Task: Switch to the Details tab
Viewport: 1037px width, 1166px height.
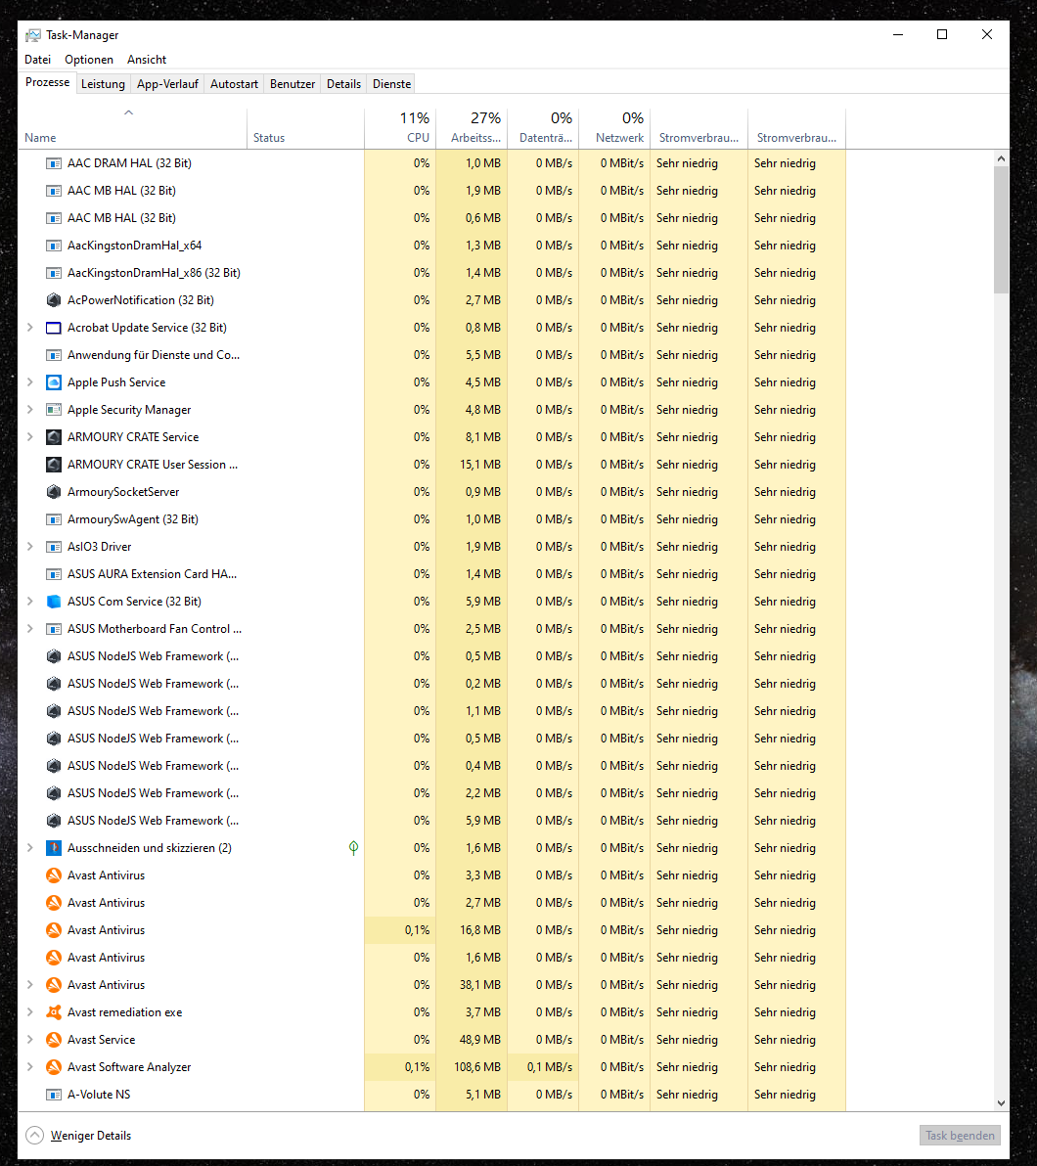Action: pos(343,84)
